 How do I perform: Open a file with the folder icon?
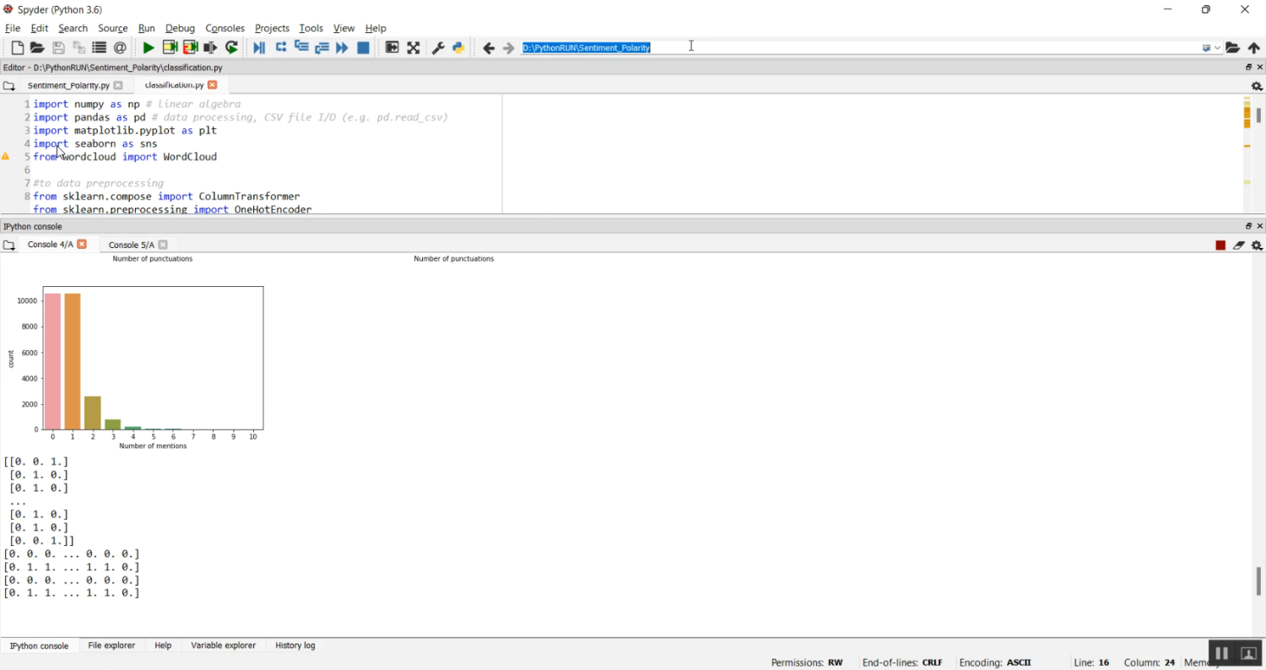37,48
